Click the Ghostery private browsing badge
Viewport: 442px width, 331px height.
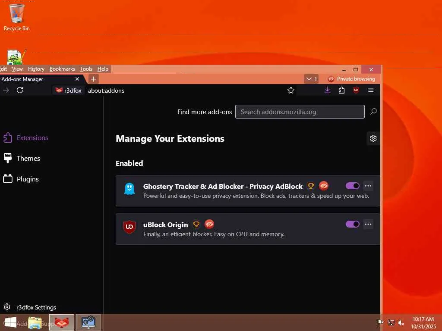click(324, 186)
